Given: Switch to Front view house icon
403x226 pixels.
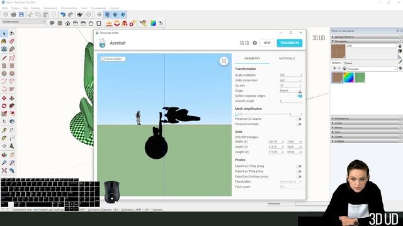Looking at the screenshot, I should [67, 23].
